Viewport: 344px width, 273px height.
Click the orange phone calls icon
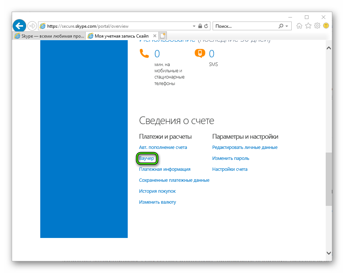point(144,53)
